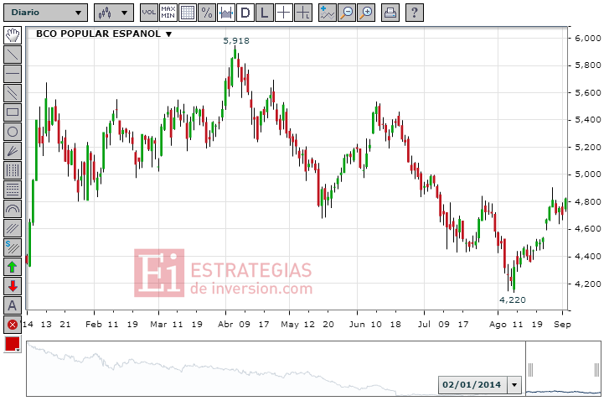Click the Jun date axis label

pos(357,325)
